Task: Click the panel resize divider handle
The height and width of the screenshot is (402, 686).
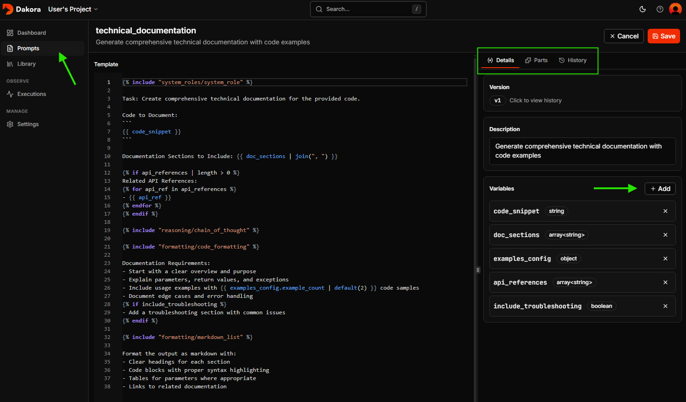Action: click(x=478, y=270)
